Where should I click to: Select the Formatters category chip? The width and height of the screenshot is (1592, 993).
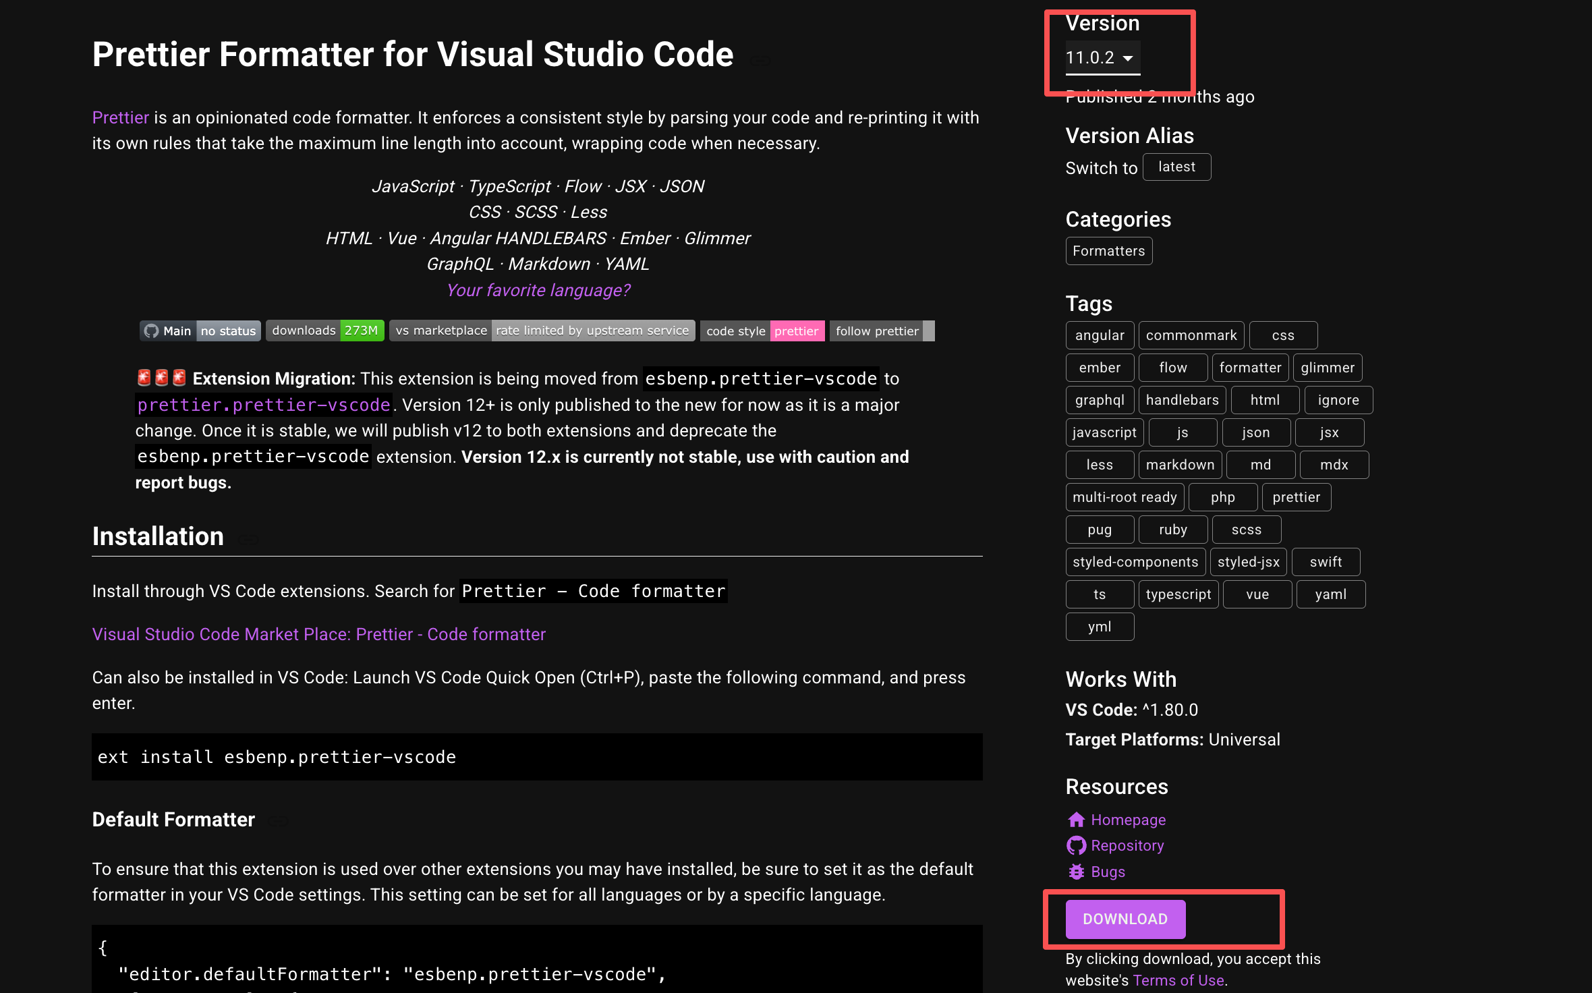coord(1108,251)
